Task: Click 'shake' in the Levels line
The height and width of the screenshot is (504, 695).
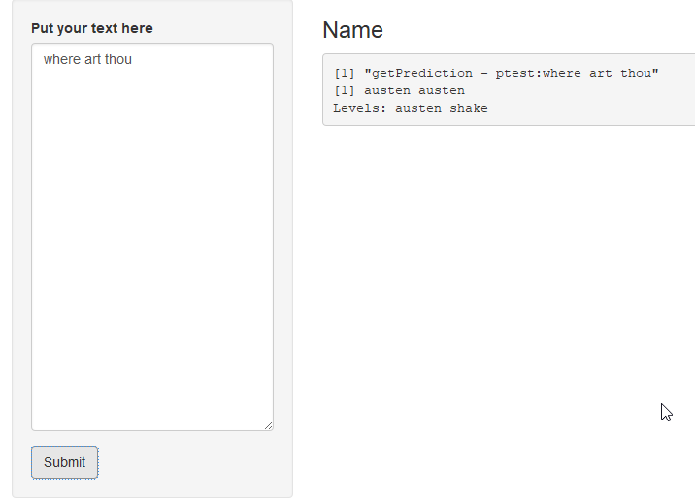Action: pyautogui.click(x=469, y=108)
